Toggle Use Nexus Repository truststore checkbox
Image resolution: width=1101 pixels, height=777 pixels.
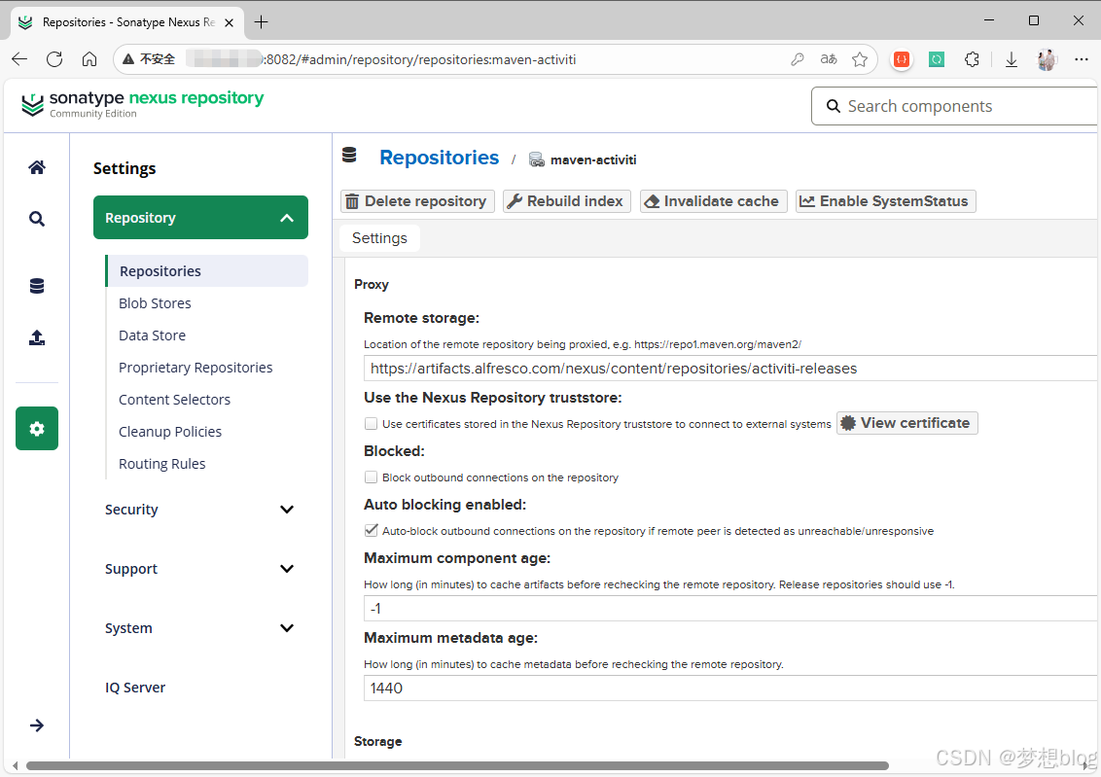pos(371,423)
